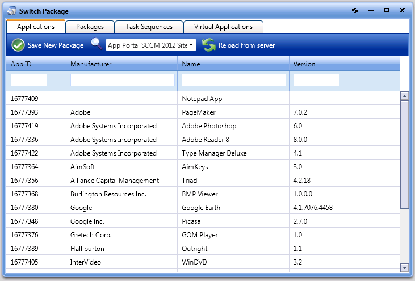Focus the Name filter field
The width and height of the screenshot is (415, 281).
coord(234,80)
